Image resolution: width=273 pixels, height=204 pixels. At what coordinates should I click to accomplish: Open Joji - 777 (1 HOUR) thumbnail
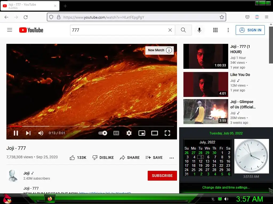[x=206, y=56]
